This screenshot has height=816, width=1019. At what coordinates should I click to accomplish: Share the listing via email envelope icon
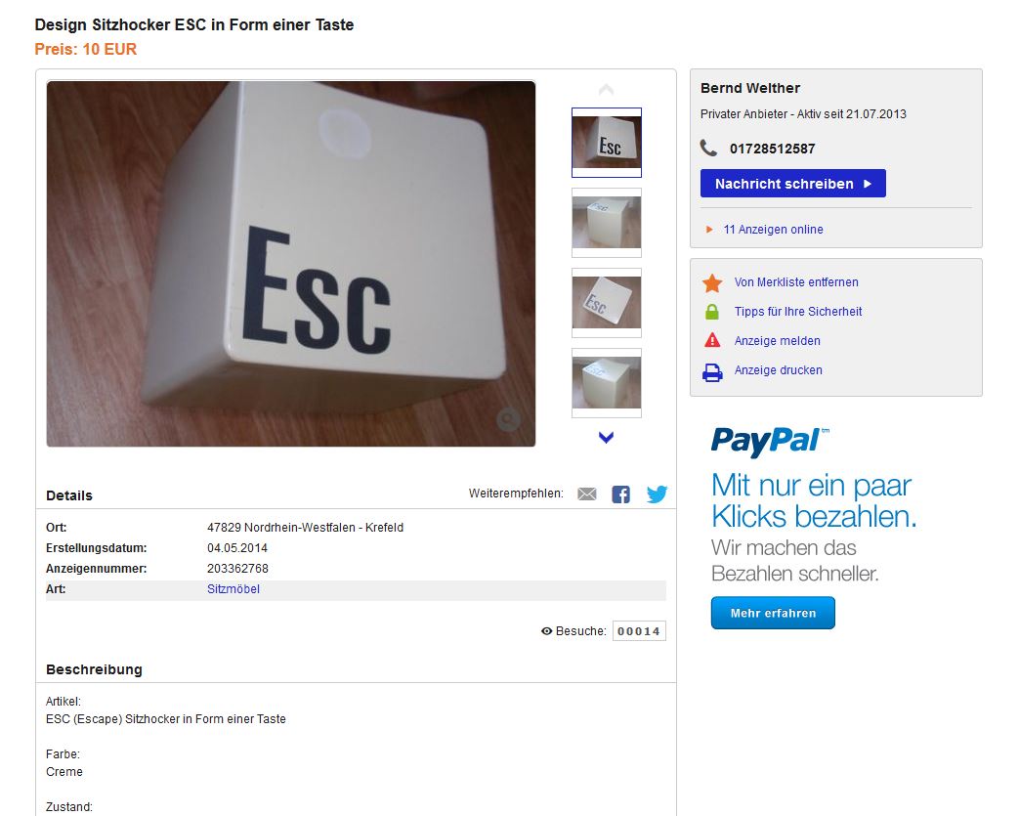(587, 494)
